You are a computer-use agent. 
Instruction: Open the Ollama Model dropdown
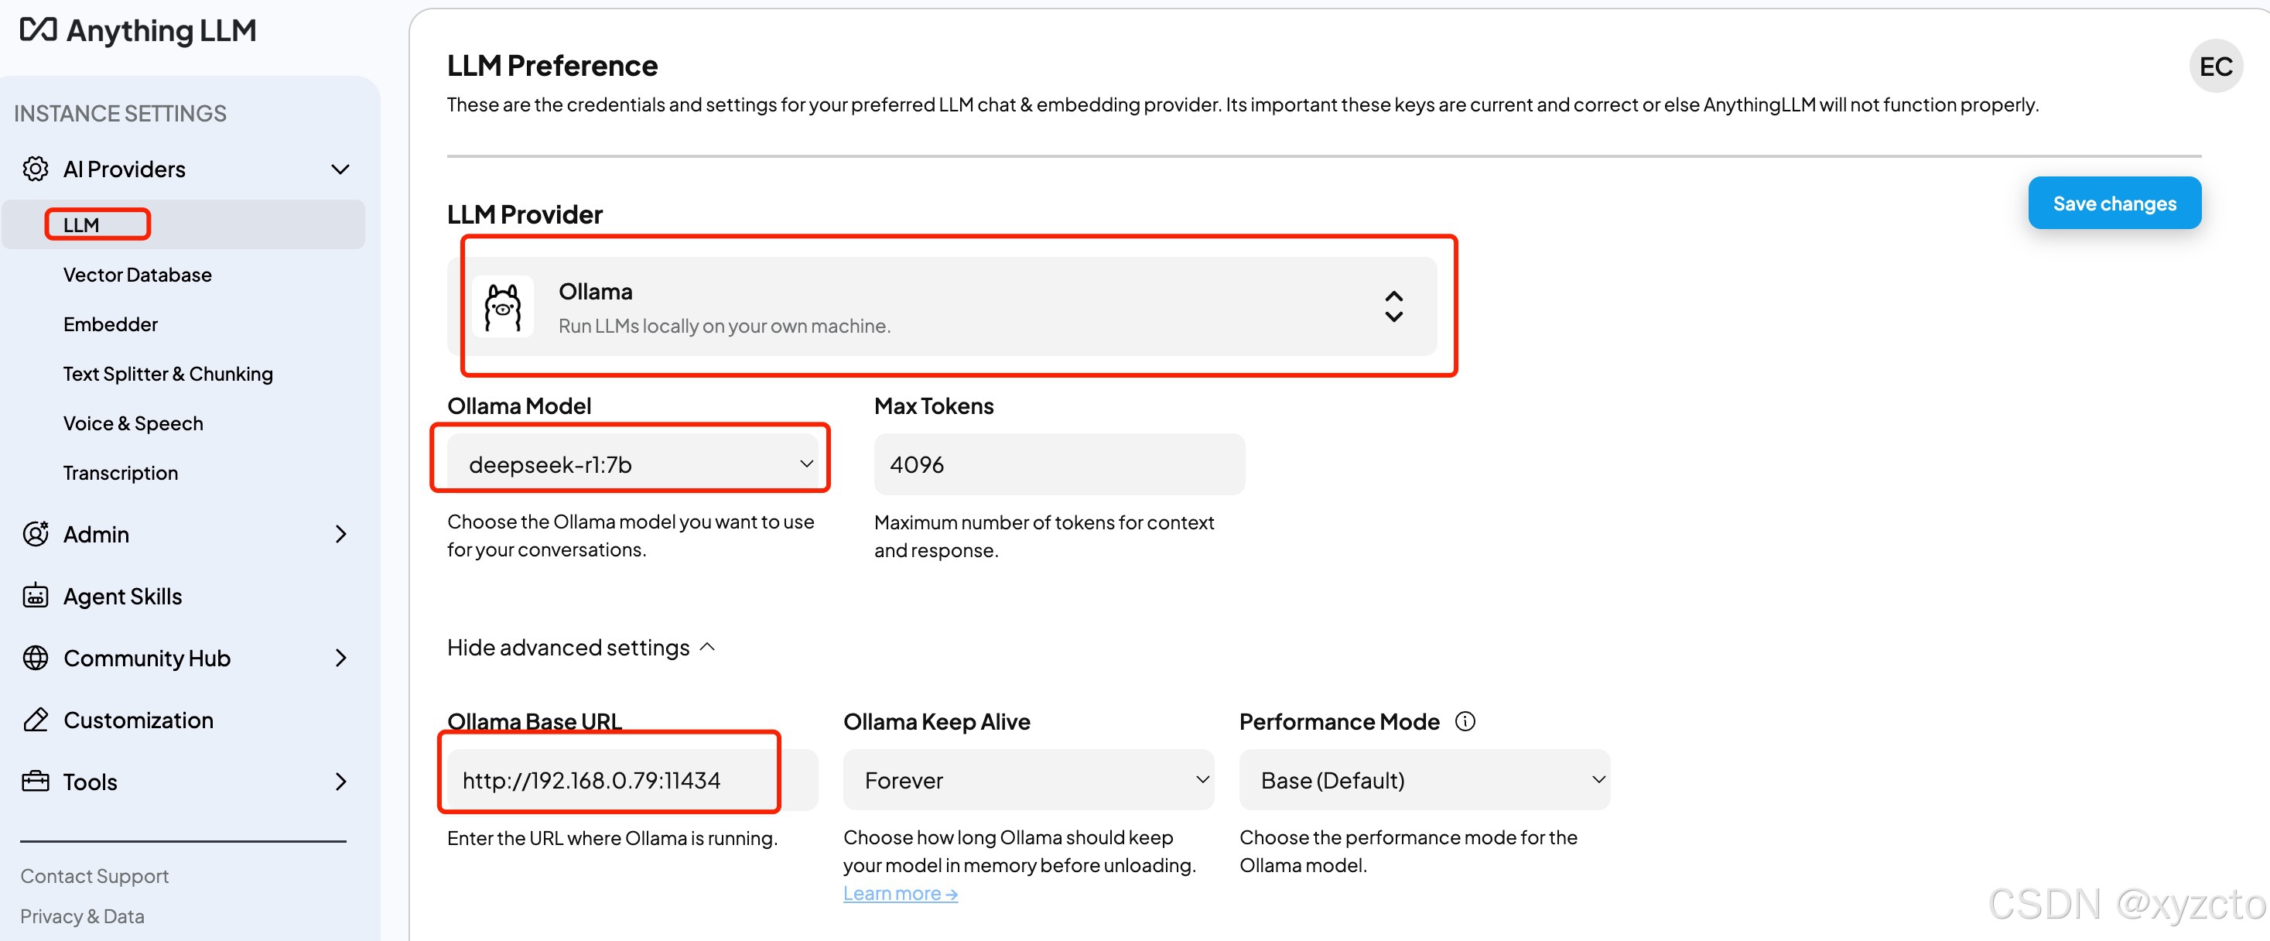[633, 464]
